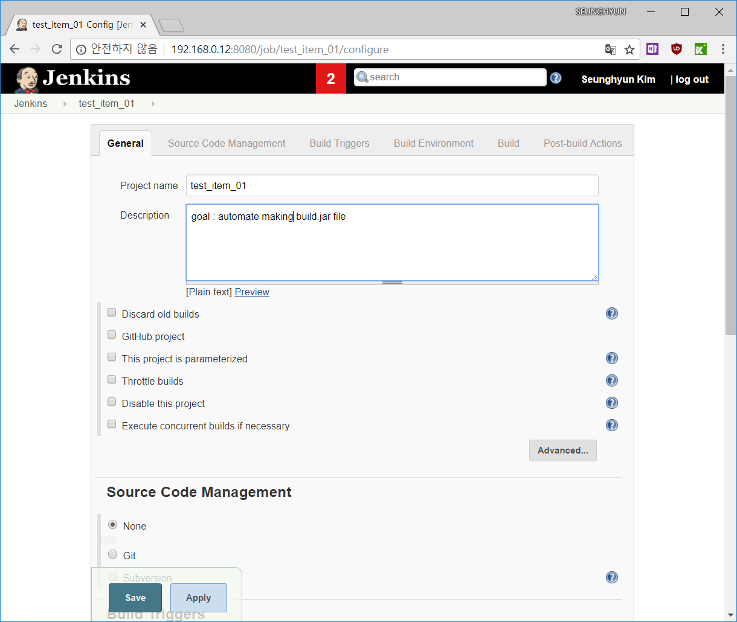737x622 pixels.
Task: Open help for Discard old builds
Action: [612, 313]
